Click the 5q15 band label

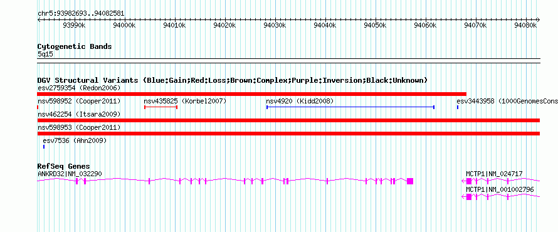46,54
